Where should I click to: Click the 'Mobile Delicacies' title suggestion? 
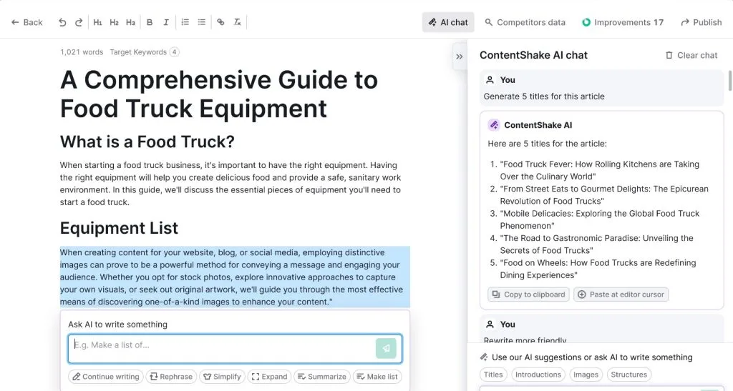click(600, 219)
